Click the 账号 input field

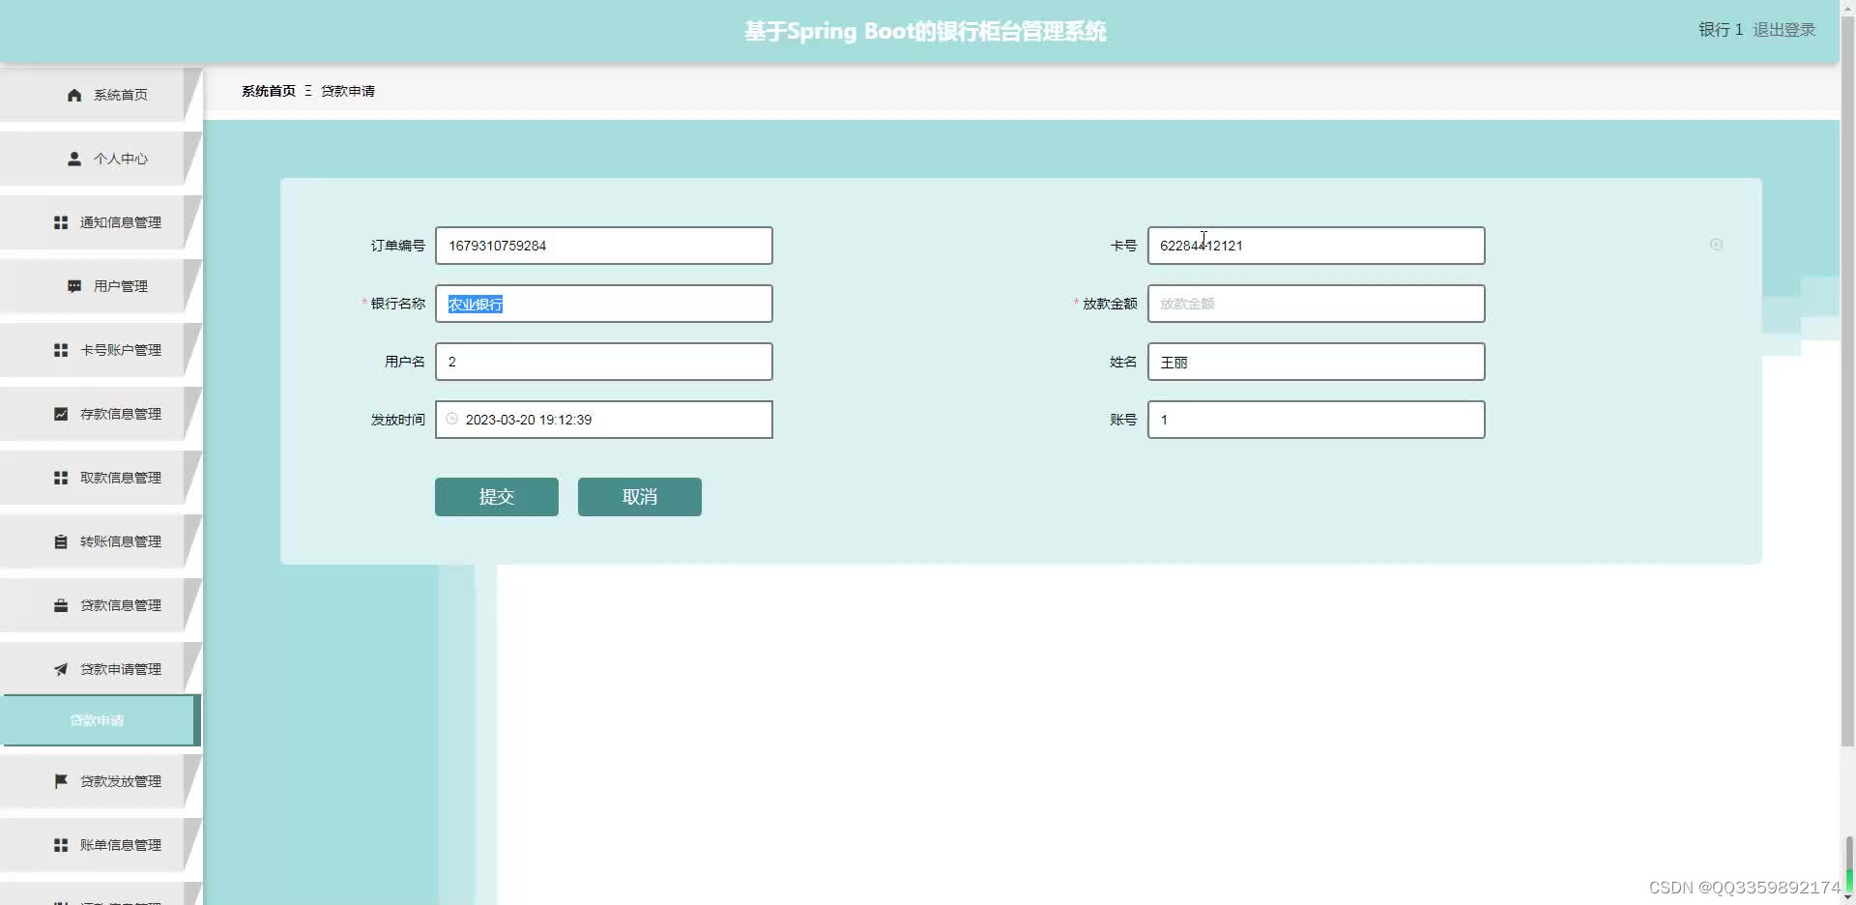click(1317, 420)
